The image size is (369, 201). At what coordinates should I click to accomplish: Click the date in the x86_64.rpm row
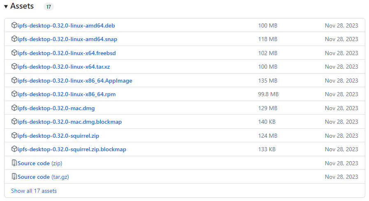pos(341,94)
